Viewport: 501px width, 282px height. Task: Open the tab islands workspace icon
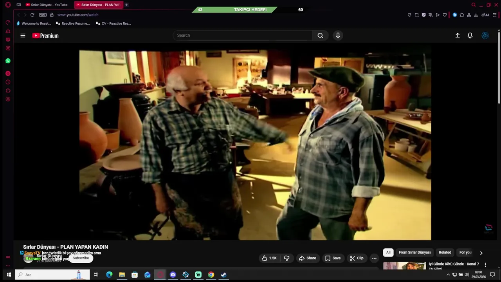click(x=18, y=5)
